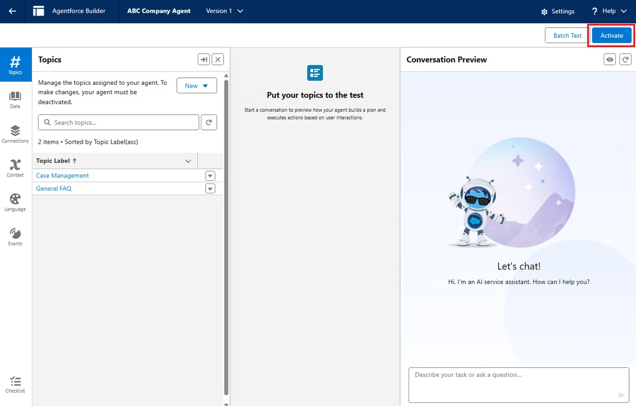Viewport: 636px width, 406px height.
Task: Sort by the Topic Label column header
Action: (57, 161)
